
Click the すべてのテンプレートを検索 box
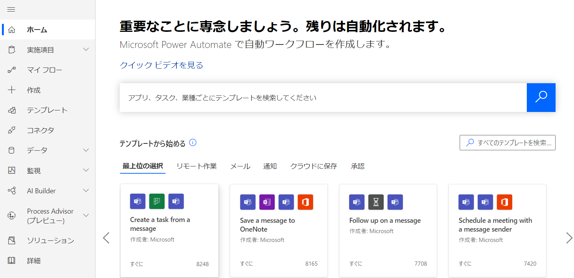[508, 143]
